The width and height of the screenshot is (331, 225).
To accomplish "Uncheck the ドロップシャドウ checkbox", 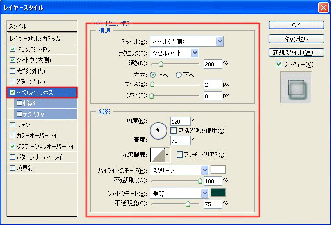I will (12, 50).
